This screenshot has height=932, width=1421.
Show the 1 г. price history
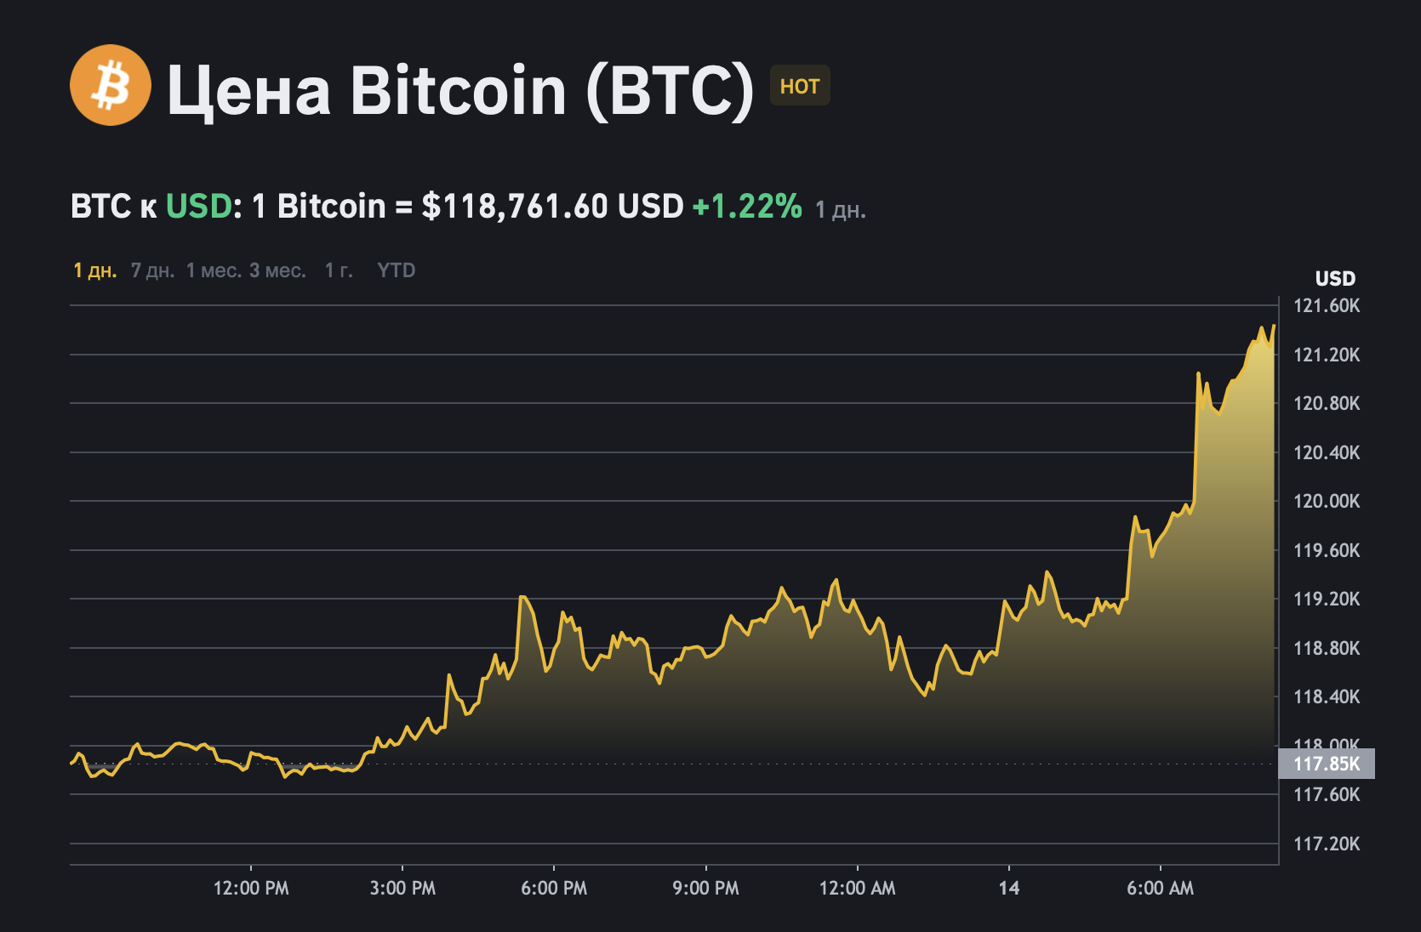(x=339, y=270)
